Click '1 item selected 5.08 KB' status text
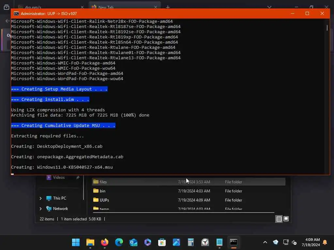Image resolution: width=334 pixels, height=250 pixels. tap(81, 219)
